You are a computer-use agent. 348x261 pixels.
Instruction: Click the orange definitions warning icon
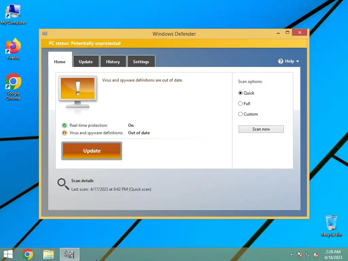click(64, 133)
